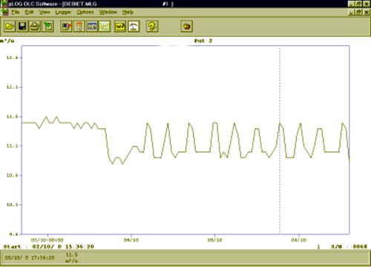
Task: Open the Options menu
Action: (85, 12)
